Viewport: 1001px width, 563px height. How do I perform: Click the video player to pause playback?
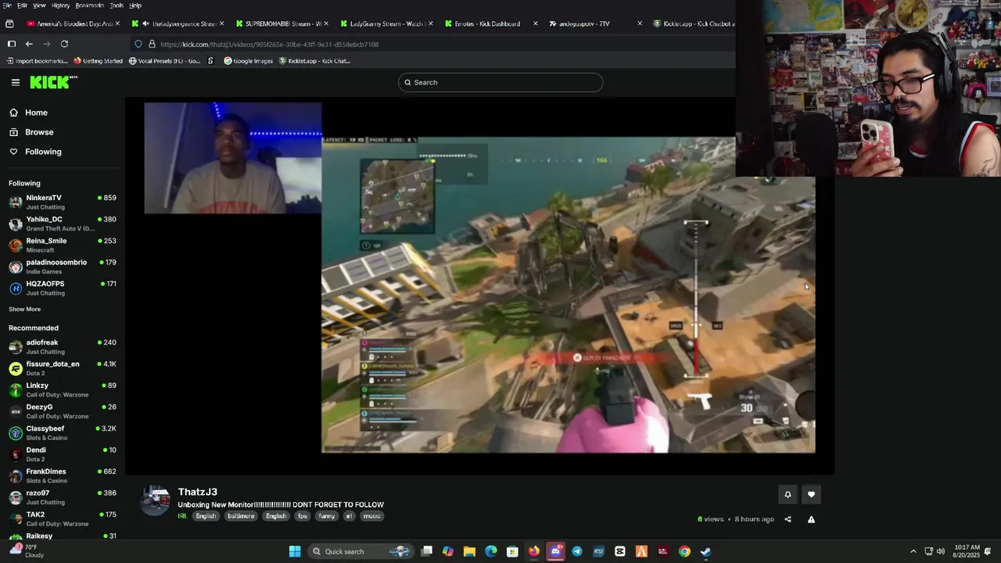pos(479,285)
